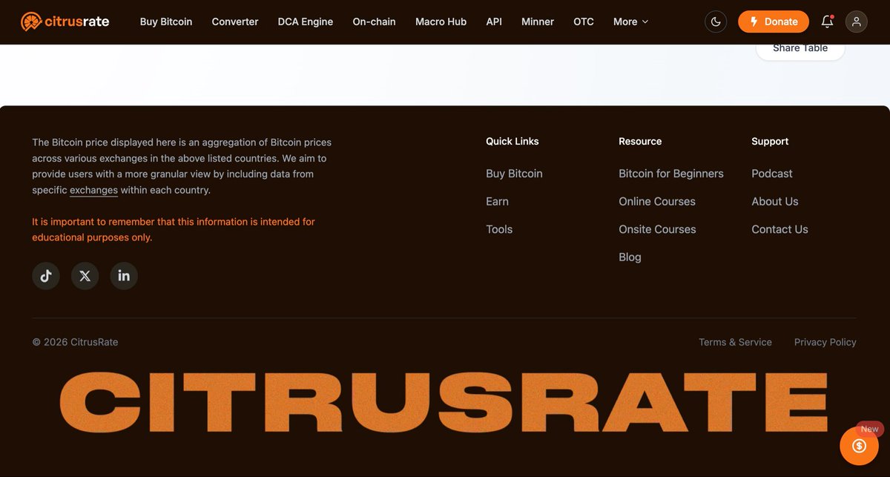Select On-chain in navigation
Screen dimensions: 890x477
pos(374,22)
